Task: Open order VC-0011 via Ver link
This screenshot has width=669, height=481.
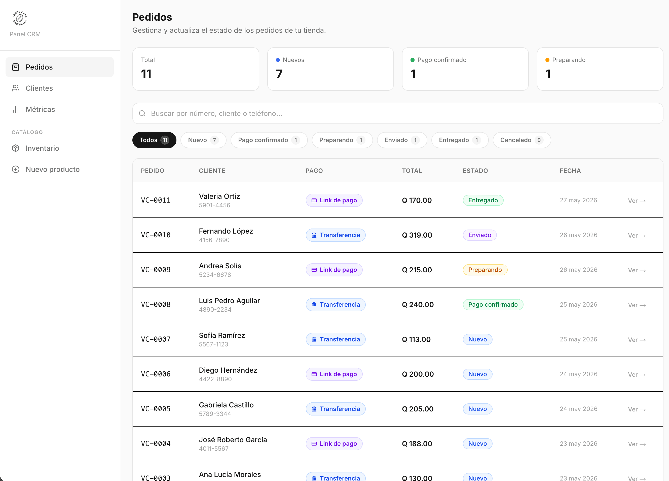Action: [637, 201]
